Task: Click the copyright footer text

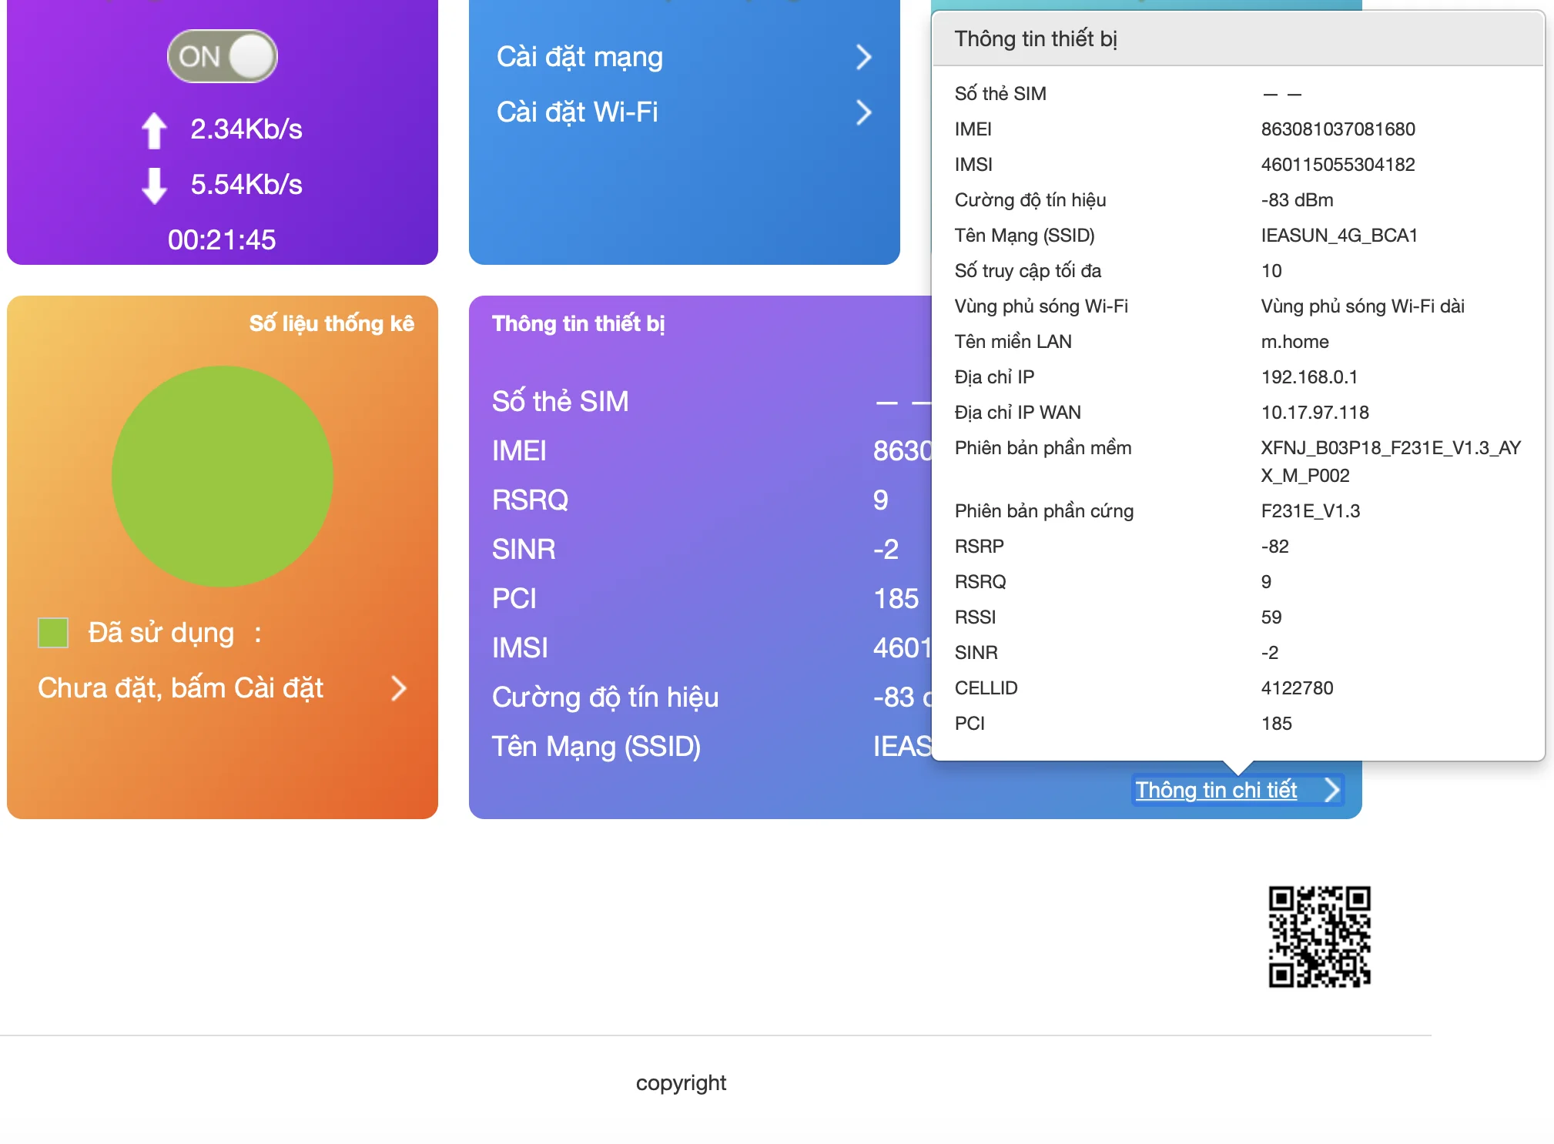Action: click(681, 1083)
